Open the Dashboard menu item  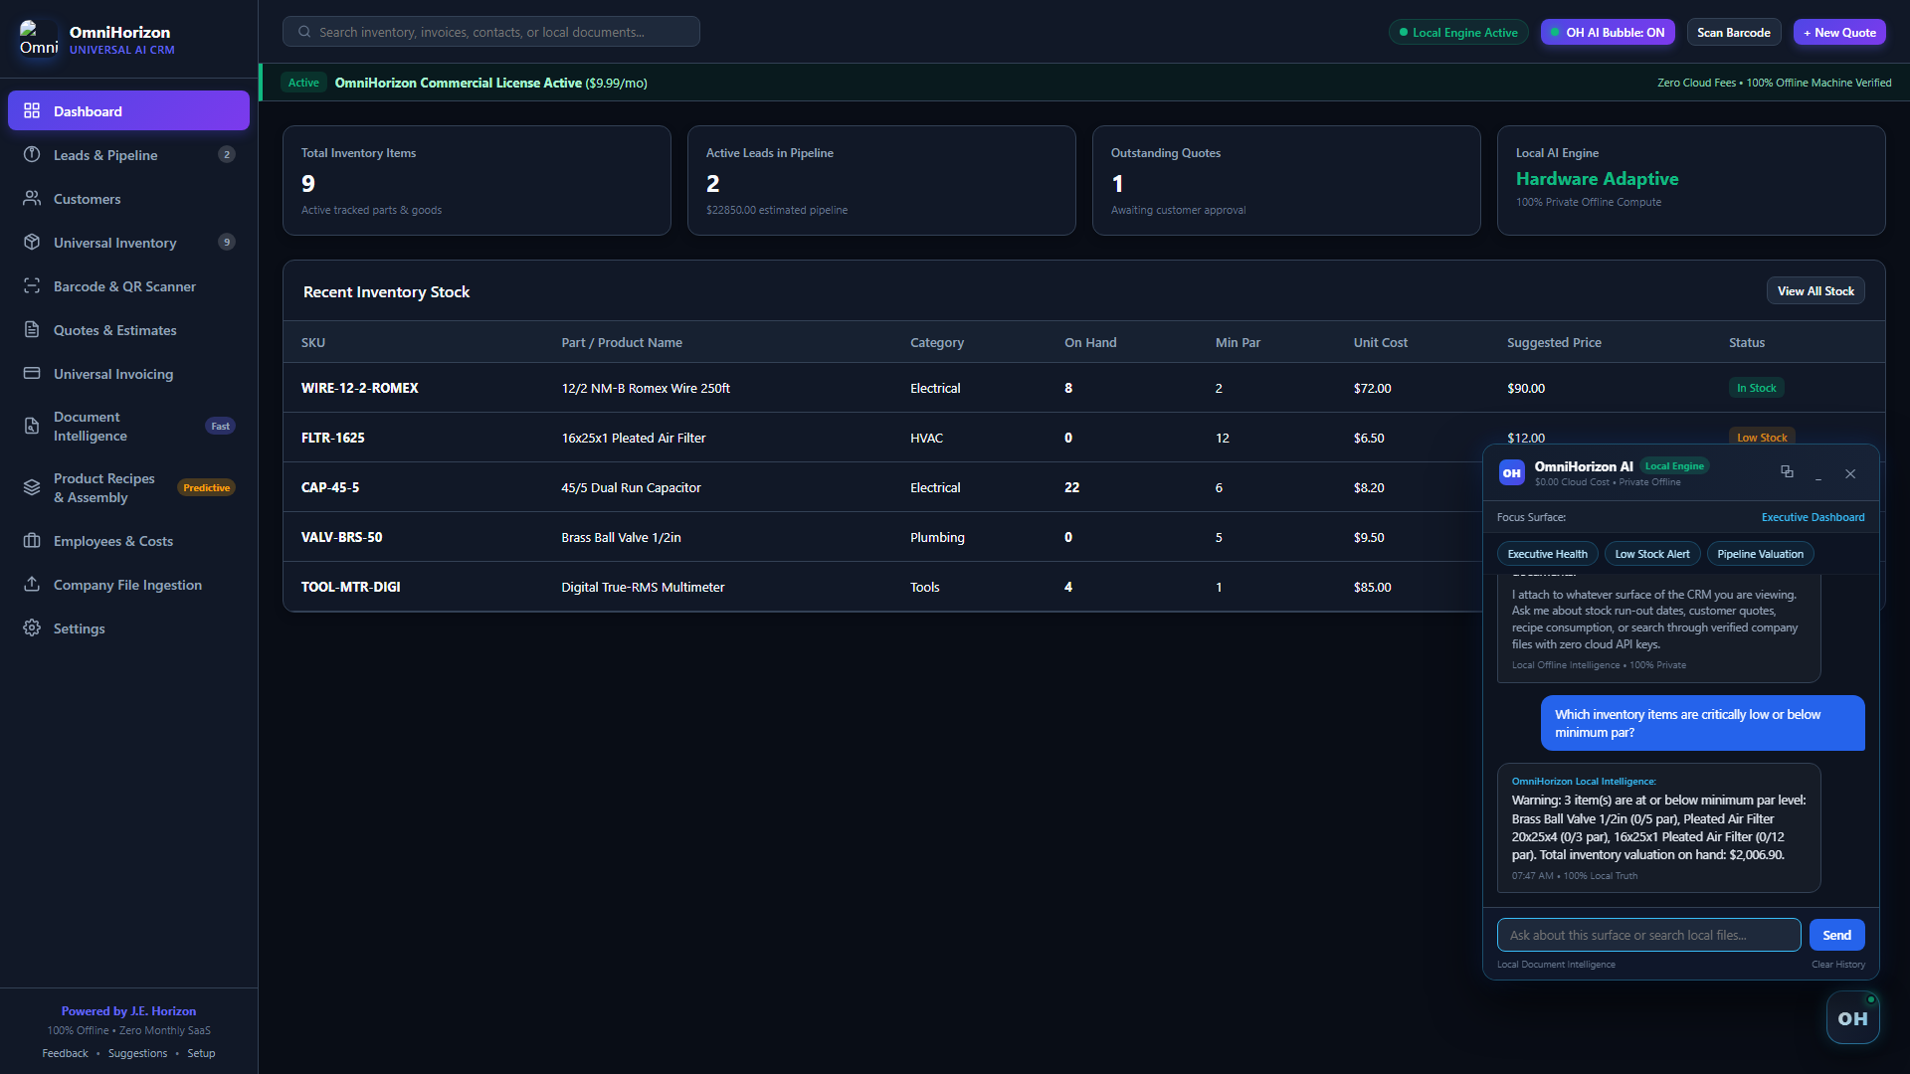click(x=128, y=110)
